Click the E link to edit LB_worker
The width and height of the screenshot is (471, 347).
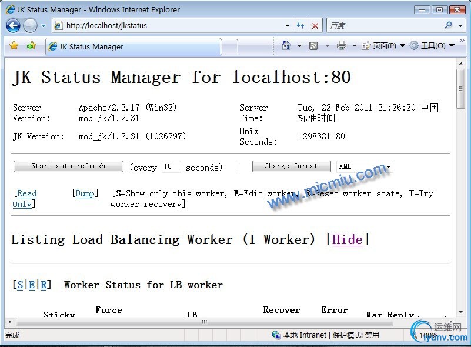pos(32,285)
